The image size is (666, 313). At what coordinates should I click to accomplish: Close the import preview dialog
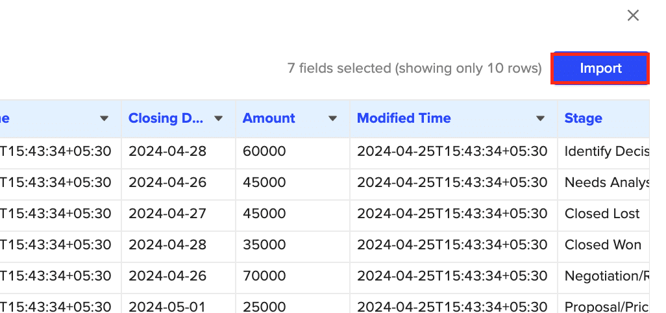[633, 16]
